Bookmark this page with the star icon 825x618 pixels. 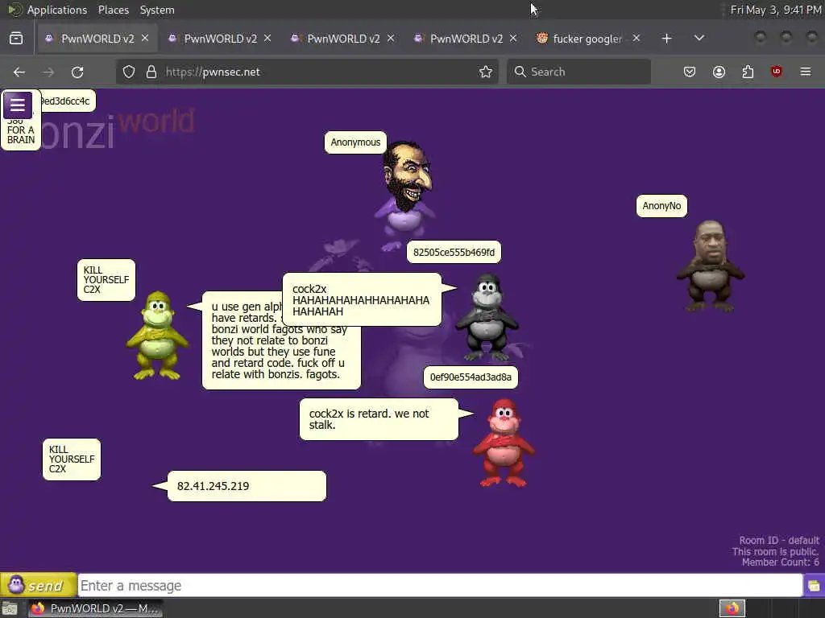(x=486, y=72)
